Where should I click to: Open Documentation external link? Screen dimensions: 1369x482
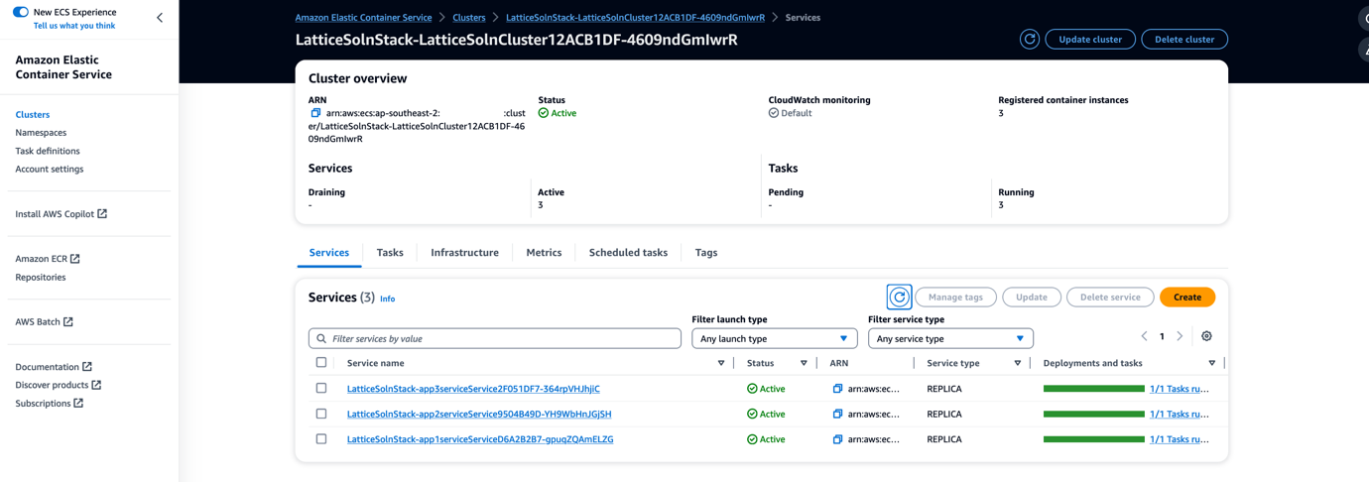click(54, 366)
